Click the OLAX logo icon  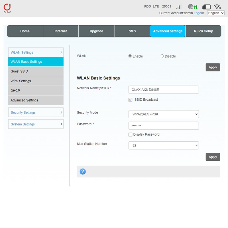pyautogui.click(x=7, y=8)
